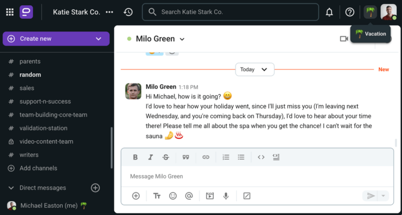Insert a hyperlink into the message
The width and height of the screenshot is (402, 215).
point(206,157)
